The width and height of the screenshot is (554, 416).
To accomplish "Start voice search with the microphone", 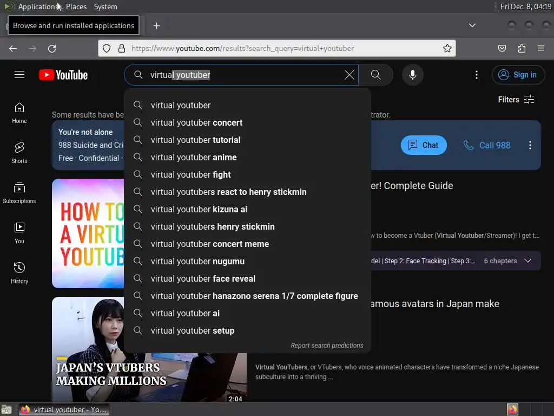I will (x=412, y=75).
